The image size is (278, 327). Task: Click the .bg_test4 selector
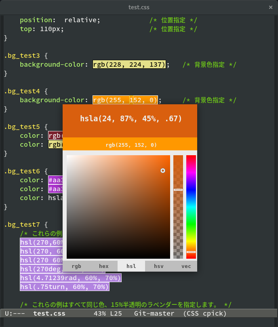tap(22, 91)
